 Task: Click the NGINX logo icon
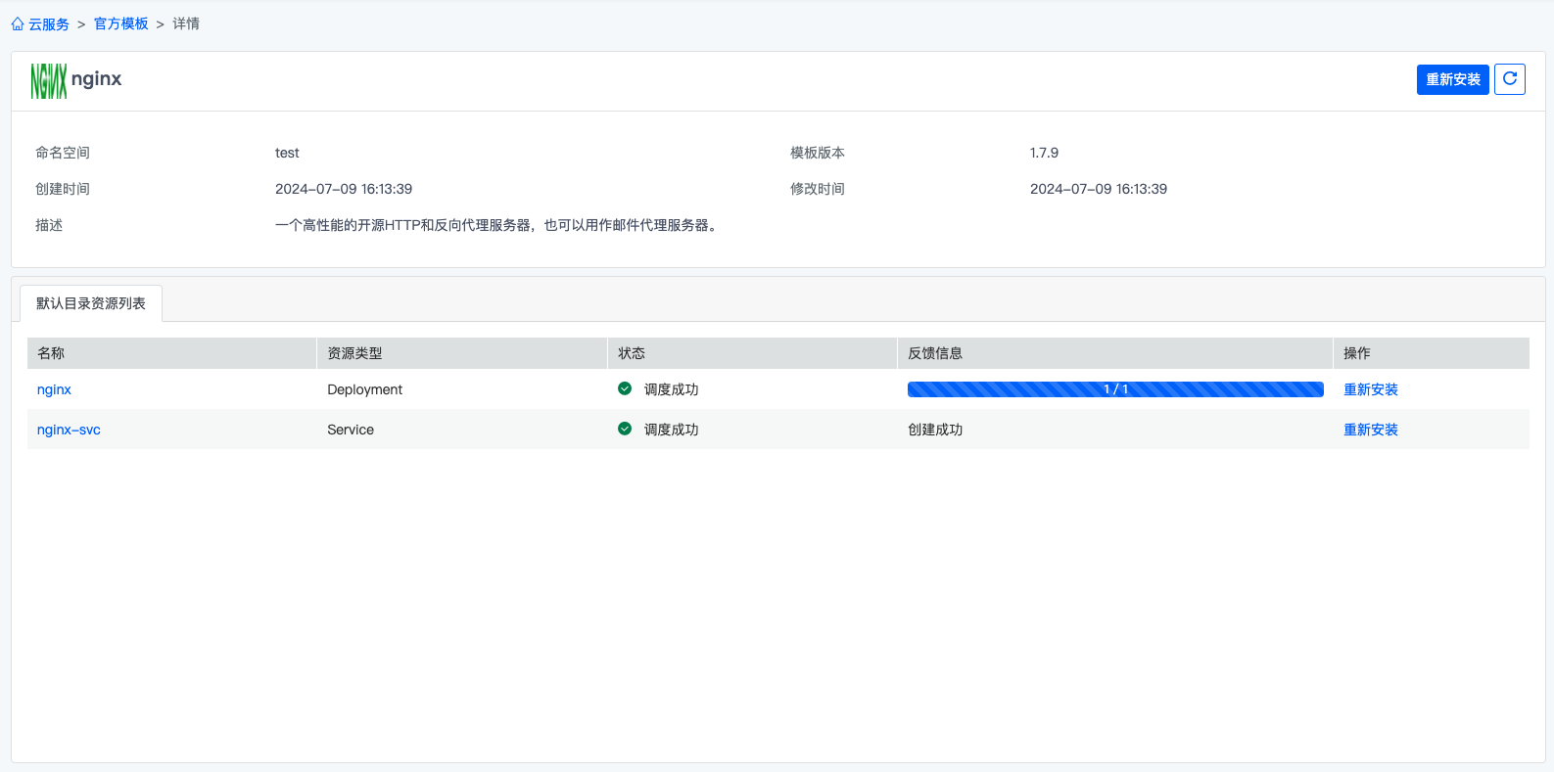point(49,81)
